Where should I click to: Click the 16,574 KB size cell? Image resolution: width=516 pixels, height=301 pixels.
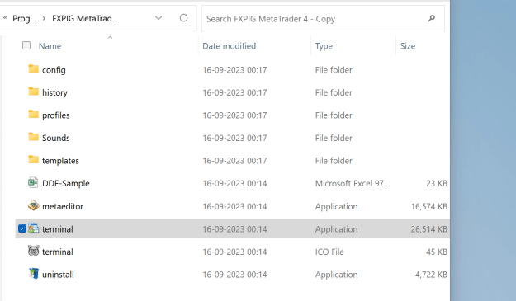(429, 206)
